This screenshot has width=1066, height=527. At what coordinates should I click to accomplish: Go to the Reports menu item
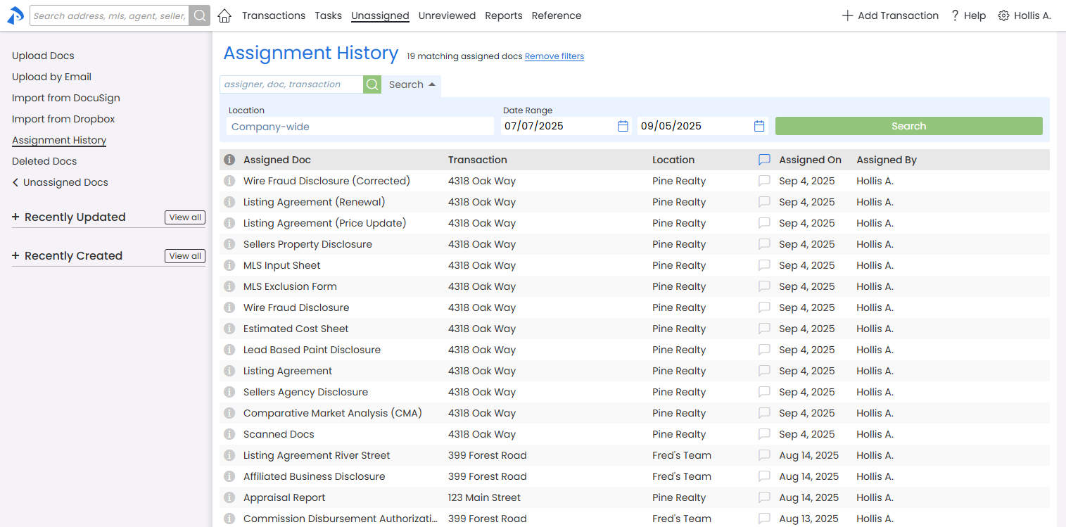(503, 15)
